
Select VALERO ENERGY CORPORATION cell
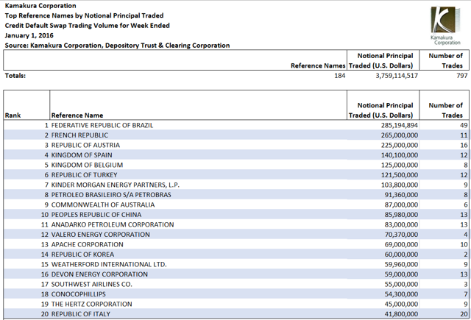[x=101, y=234]
